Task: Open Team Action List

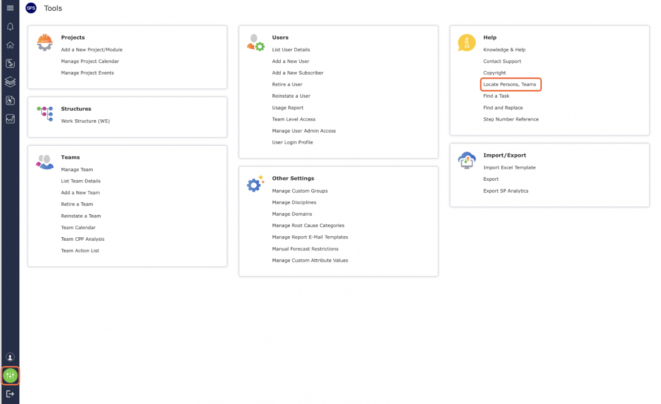Action: (80, 250)
